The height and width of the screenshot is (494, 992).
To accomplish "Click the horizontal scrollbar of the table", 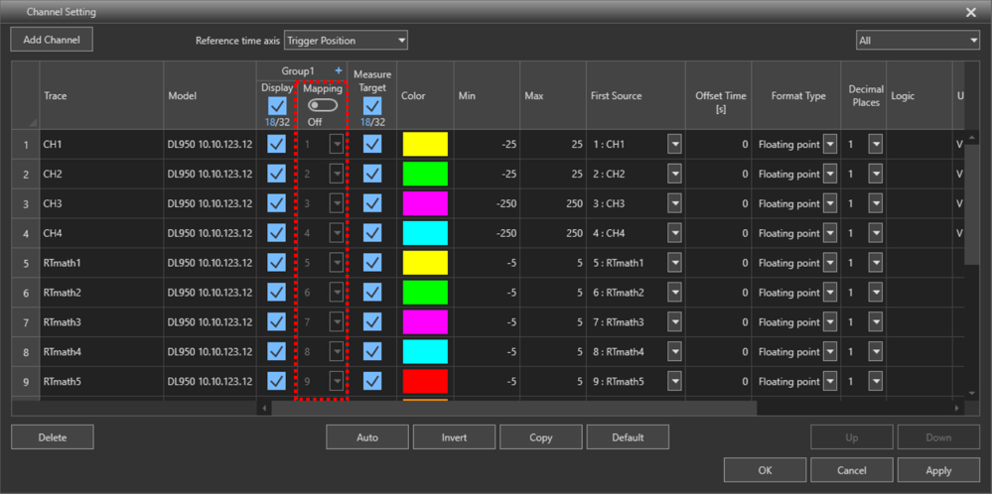I will (x=513, y=408).
